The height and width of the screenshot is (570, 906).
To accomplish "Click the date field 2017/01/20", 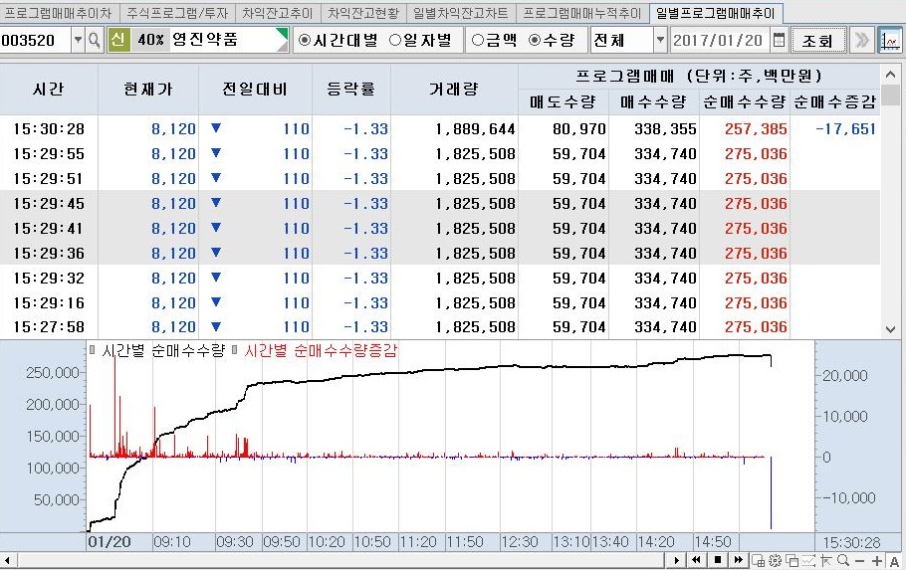I will point(720,40).
